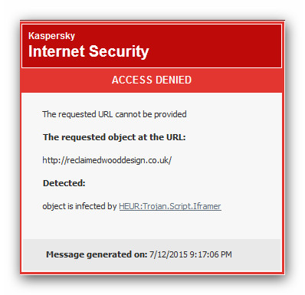The width and height of the screenshot is (305, 295).
Task: Click the dark red Kaspersky header panel
Action: pos(152,46)
